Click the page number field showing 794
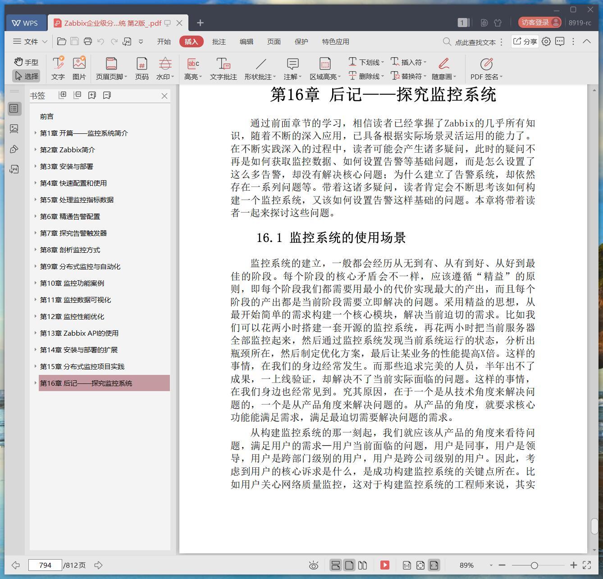This screenshot has width=603, height=579. pyautogui.click(x=45, y=565)
